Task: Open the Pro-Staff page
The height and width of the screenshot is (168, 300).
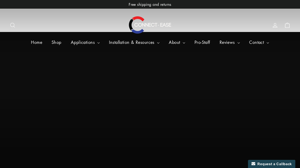Action: point(202,42)
